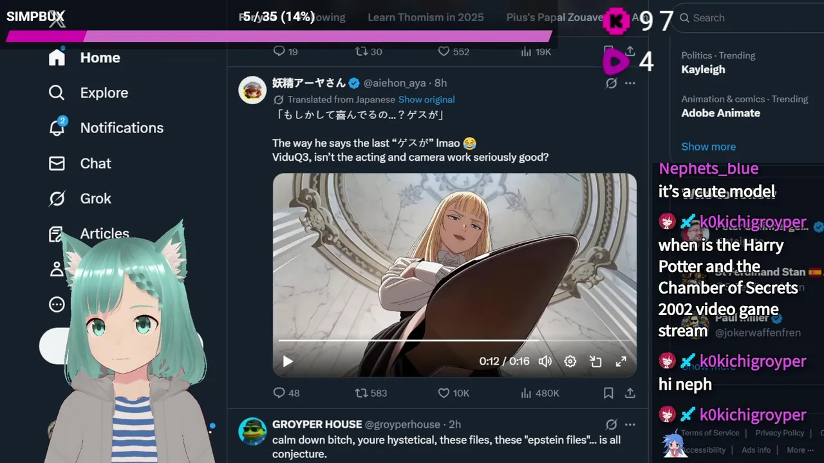Mute or unmute the video volume
824x463 pixels.
(545, 361)
